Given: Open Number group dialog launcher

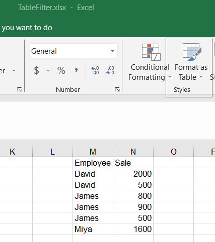Looking at the screenshot, I should point(117,89).
